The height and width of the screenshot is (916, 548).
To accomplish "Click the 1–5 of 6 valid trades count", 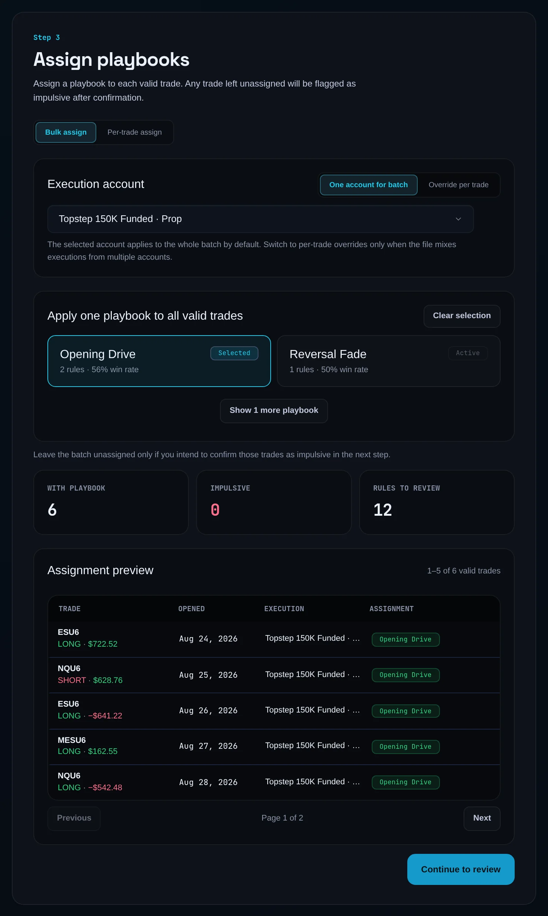I will (464, 571).
